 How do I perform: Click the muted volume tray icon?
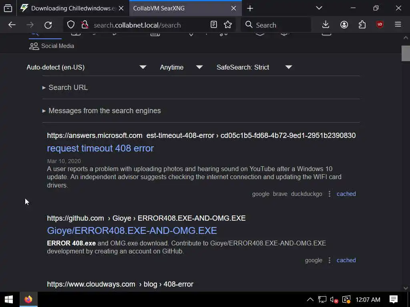pyautogui.click(x=334, y=299)
